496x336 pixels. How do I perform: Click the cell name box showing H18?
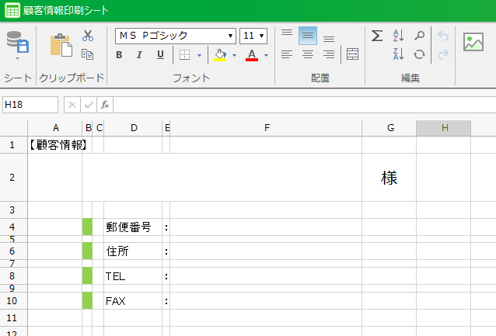pos(30,105)
